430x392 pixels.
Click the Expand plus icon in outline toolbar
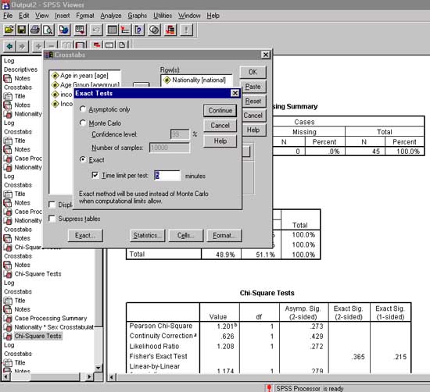pyautogui.click(x=38, y=46)
